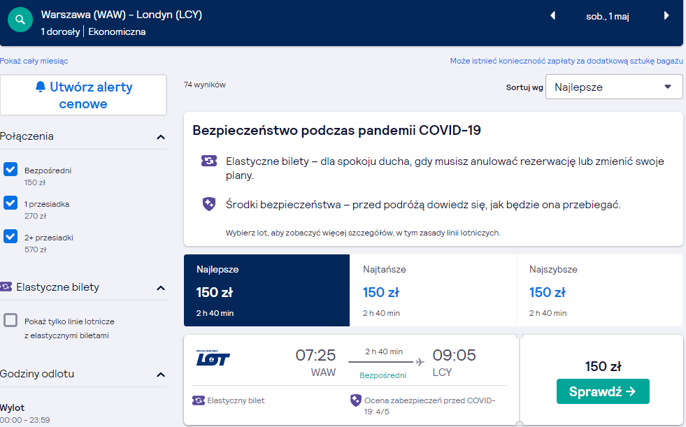Click the bell icon for price alerts

pos(41,87)
